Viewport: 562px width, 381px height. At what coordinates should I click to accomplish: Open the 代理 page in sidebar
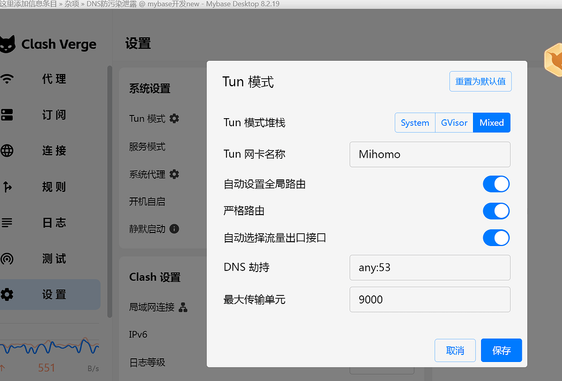coord(54,79)
